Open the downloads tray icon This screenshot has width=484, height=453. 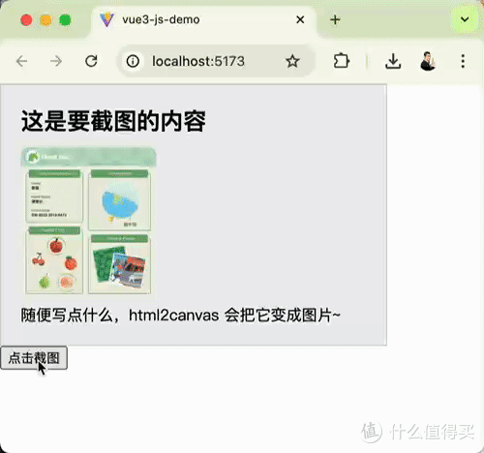393,61
